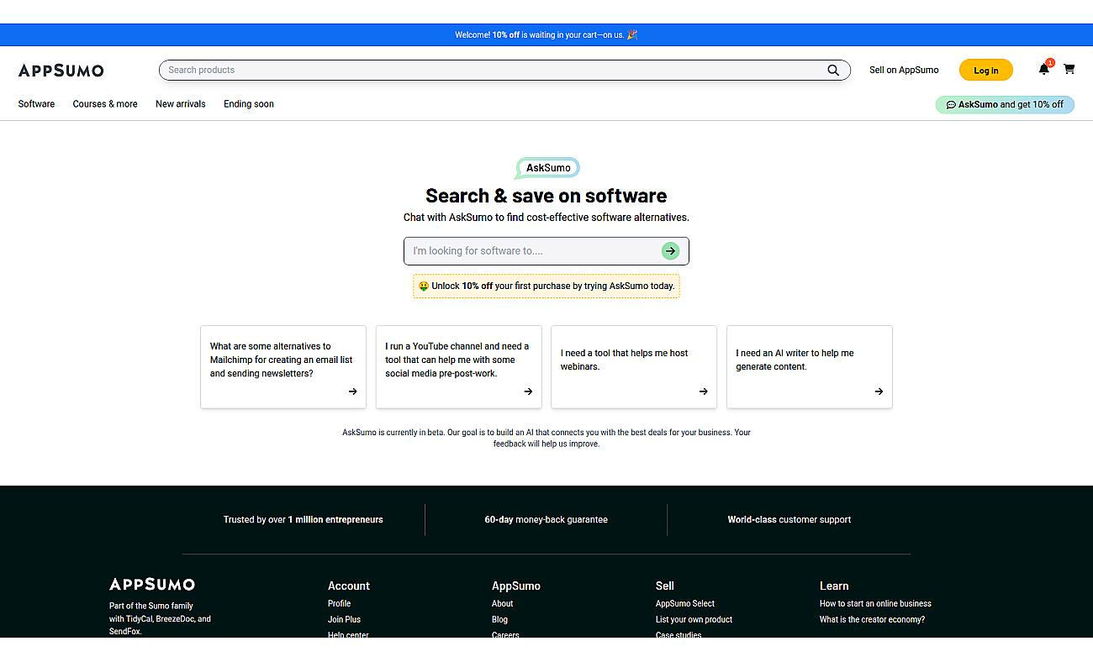Click the top 10% off welcome banner
Viewport: 1093px width, 662px height.
pos(546,35)
